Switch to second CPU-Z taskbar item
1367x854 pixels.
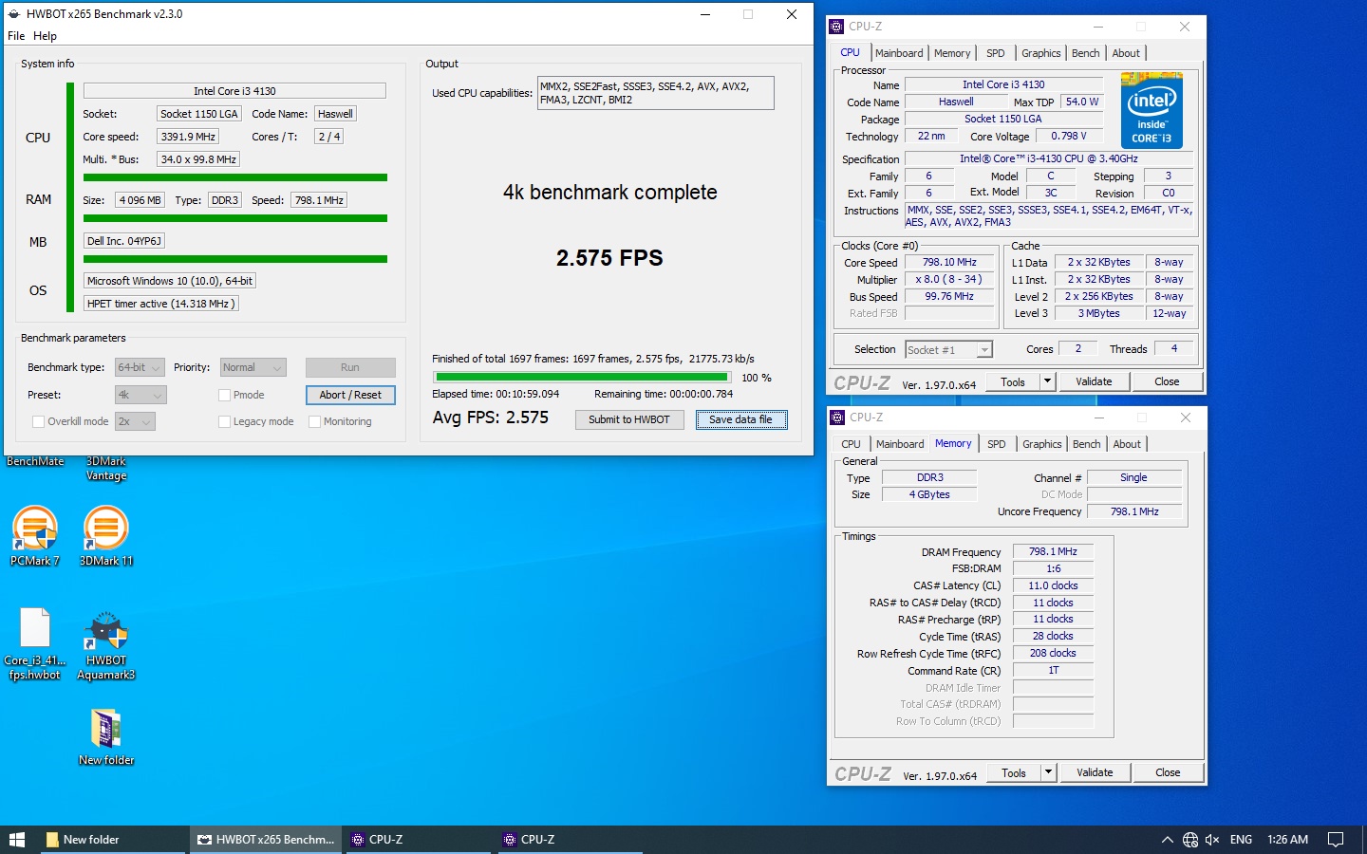(x=571, y=840)
